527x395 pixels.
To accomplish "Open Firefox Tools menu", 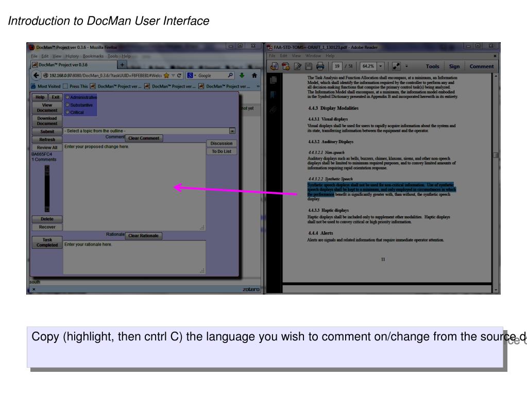I will 113,56.
